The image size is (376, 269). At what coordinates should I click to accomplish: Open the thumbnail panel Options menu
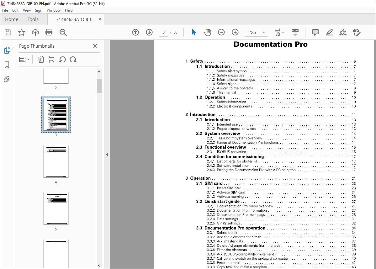pyautogui.click(x=24, y=59)
